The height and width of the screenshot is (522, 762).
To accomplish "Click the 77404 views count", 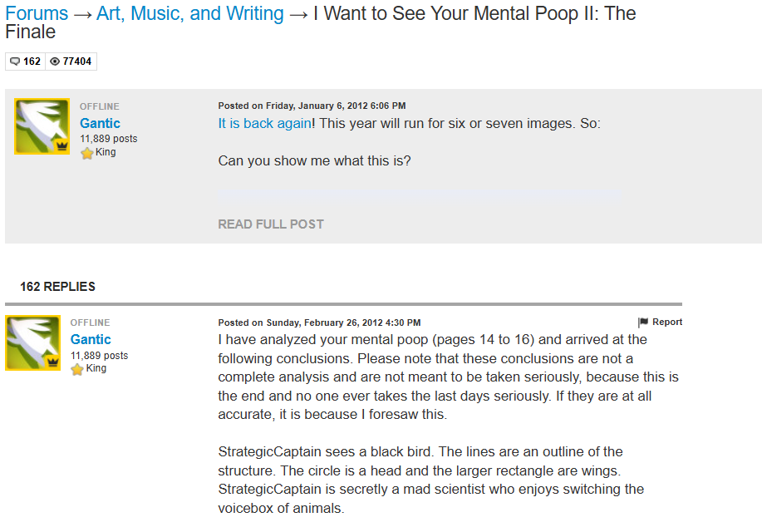I will click(77, 62).
